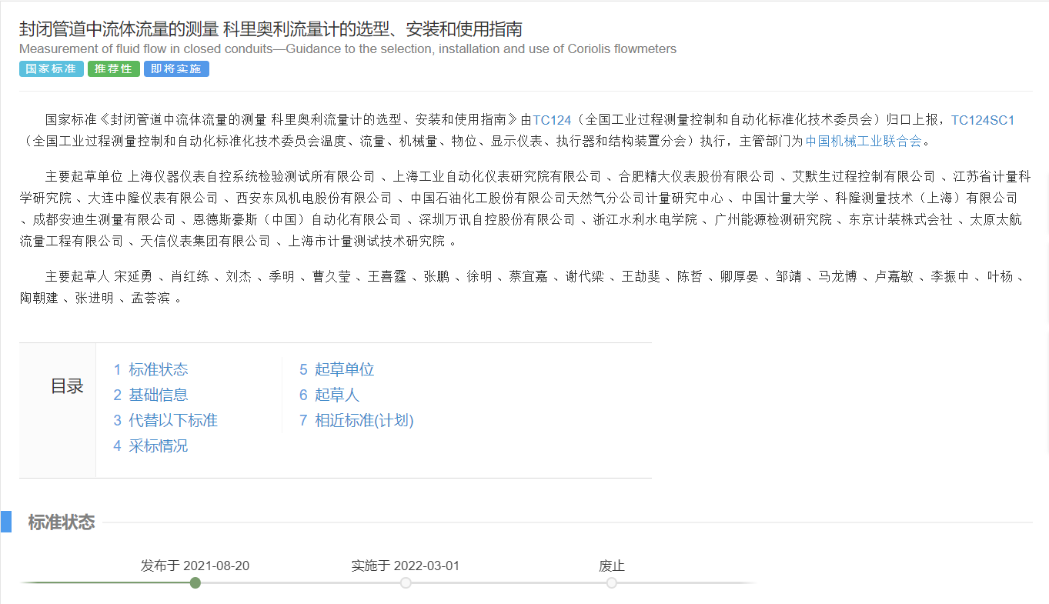Click the 标准状态 section heading

[x=62, y=523]
